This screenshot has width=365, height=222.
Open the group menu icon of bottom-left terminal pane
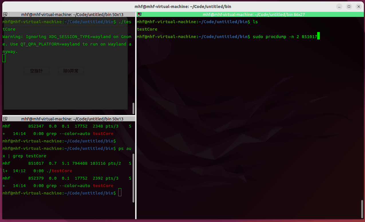click(x=5, y=119)
